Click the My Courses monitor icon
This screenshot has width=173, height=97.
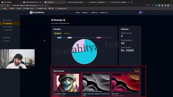[4, 27]
